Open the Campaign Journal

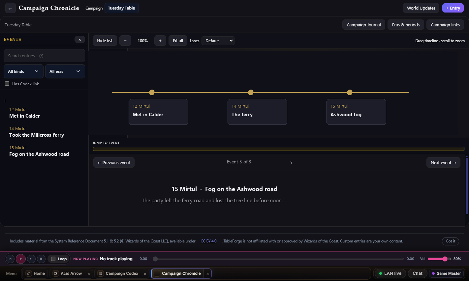pyautogui.click(x=364, y=25)
